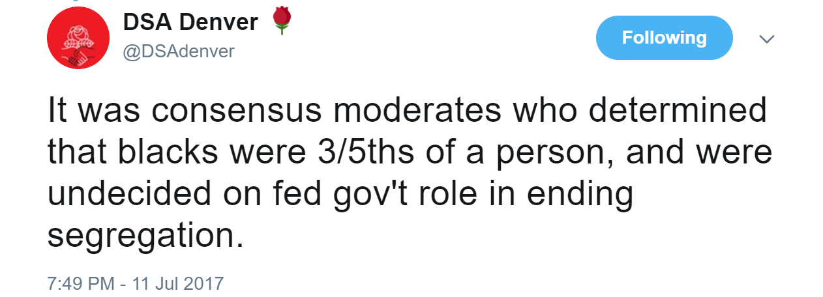Visit the @DSAdenver handle link
This screenshot has width=823, height=297.
click(178, 51)
